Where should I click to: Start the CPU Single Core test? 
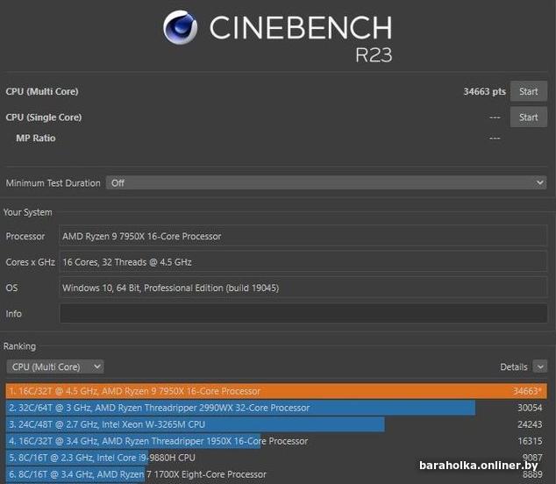coord(528,117)
